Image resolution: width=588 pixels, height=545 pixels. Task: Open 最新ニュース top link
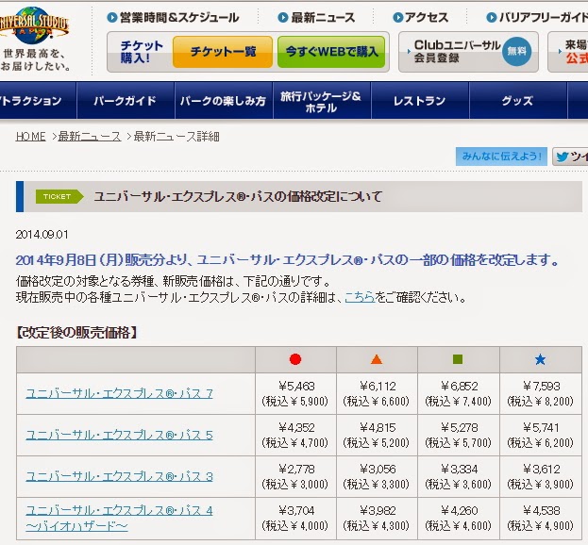pos(316,18)
